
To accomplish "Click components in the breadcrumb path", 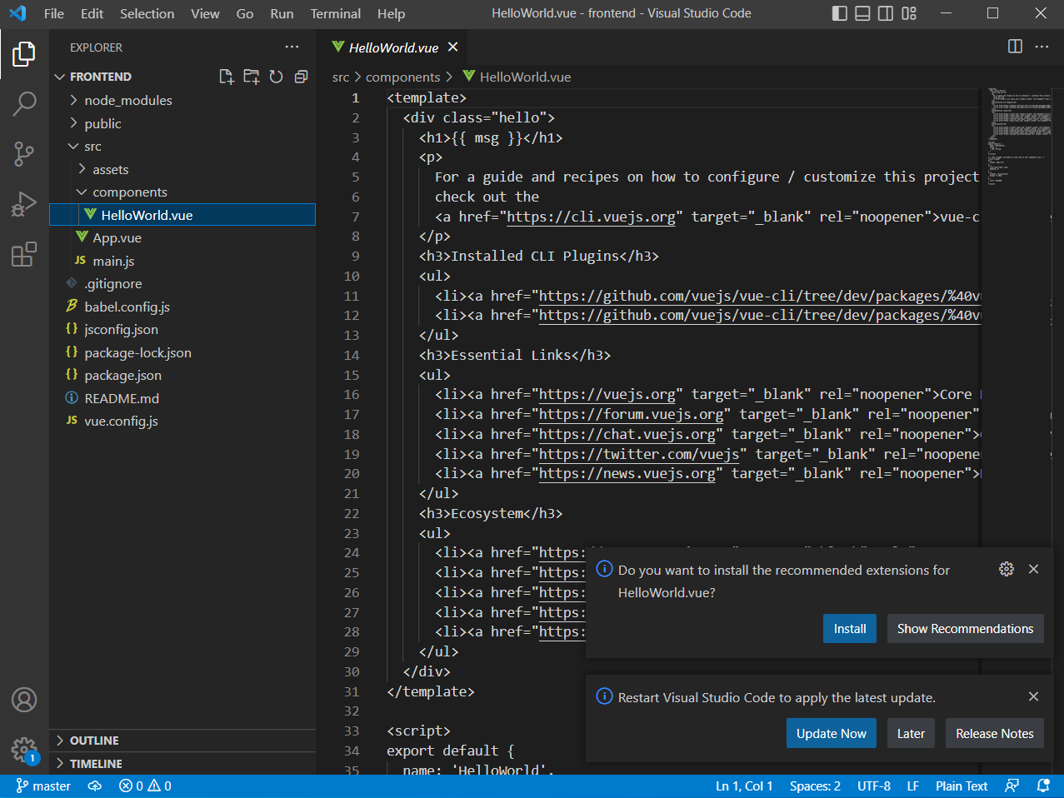I will coord(402,77).
